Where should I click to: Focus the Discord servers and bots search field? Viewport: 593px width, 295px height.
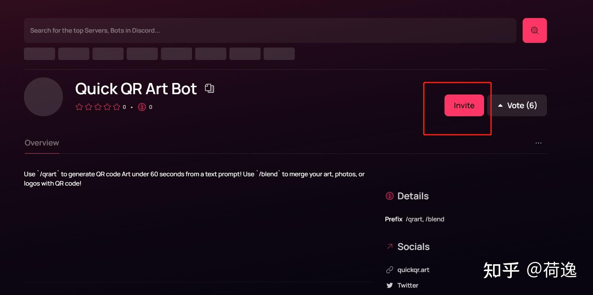tap(270, 30)
